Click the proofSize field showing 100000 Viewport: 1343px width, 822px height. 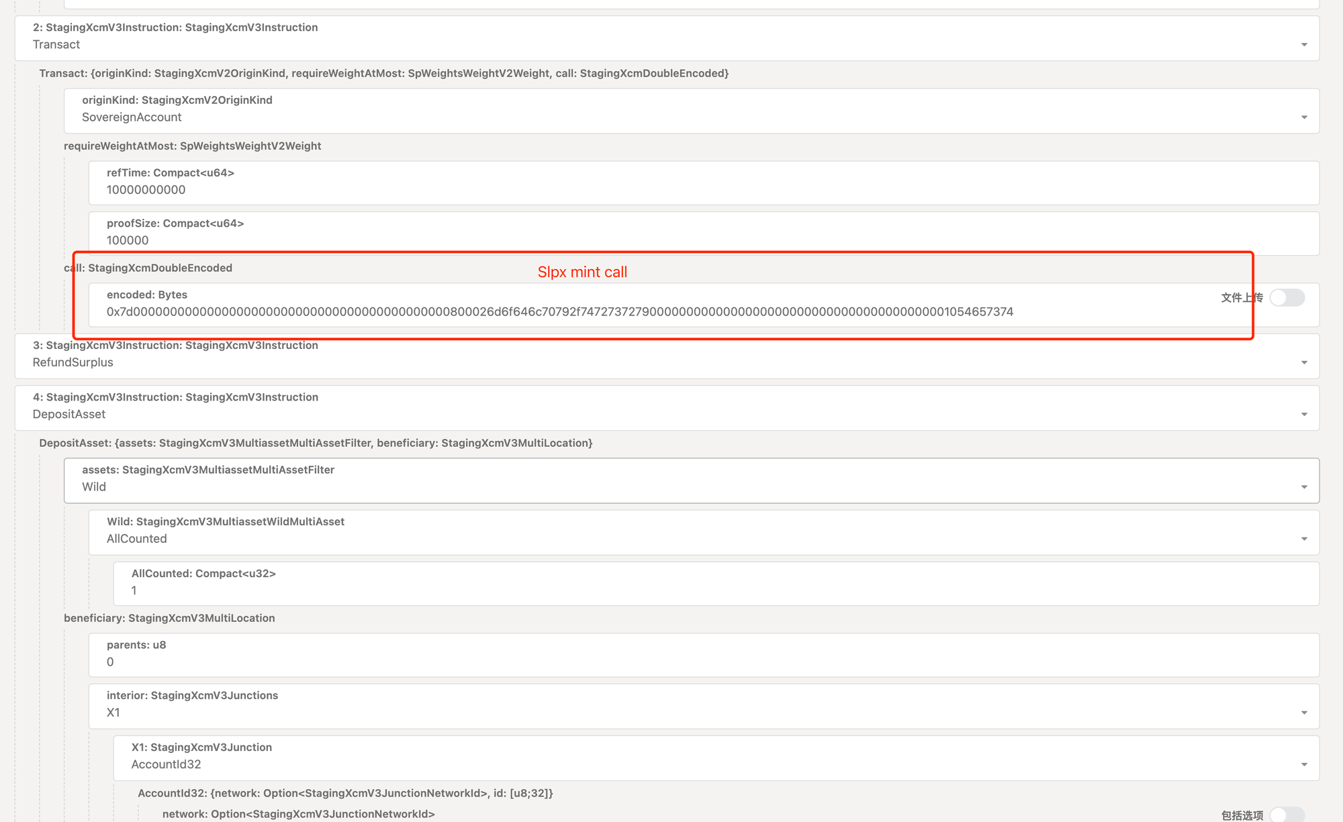128,240
